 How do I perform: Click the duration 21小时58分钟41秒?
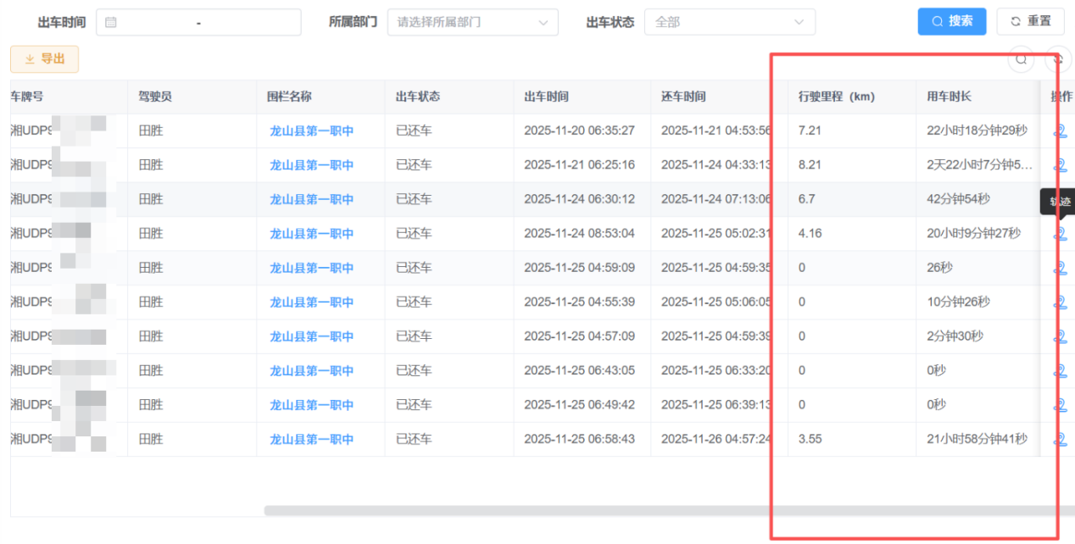point(977,439)
